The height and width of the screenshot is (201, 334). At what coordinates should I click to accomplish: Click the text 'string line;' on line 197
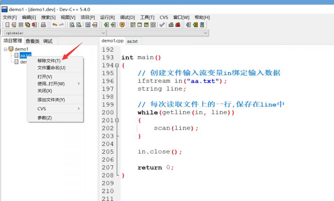click(162, 89)
